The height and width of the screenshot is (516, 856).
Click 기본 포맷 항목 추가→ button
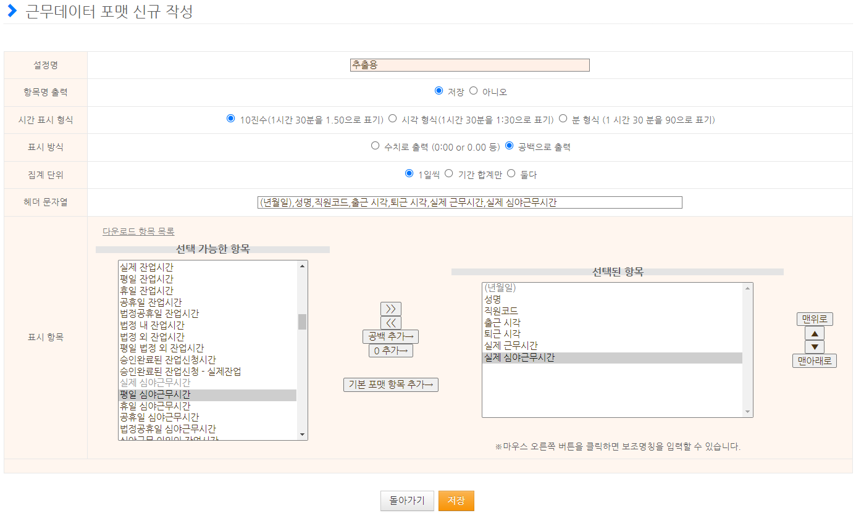390,385
